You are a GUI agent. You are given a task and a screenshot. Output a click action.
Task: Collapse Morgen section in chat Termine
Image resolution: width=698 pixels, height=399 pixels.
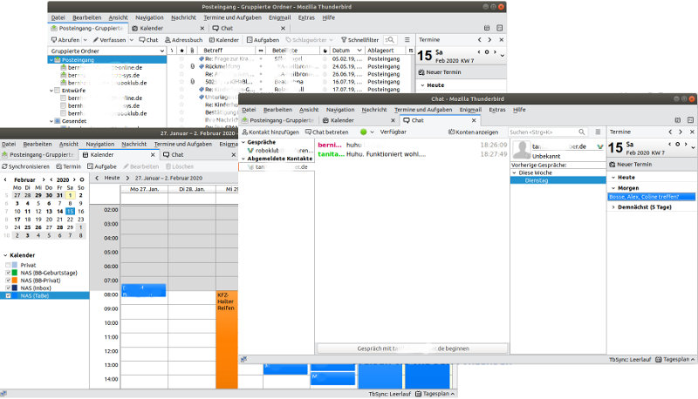point(613,188)
